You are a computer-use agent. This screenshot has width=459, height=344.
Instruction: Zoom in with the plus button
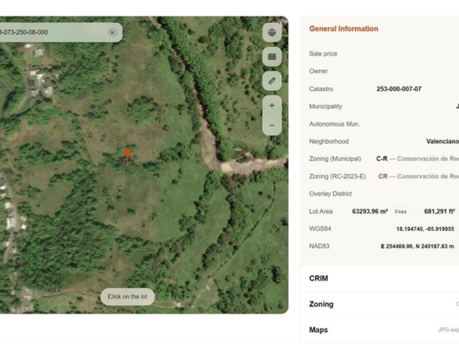(x=272, y=105)
